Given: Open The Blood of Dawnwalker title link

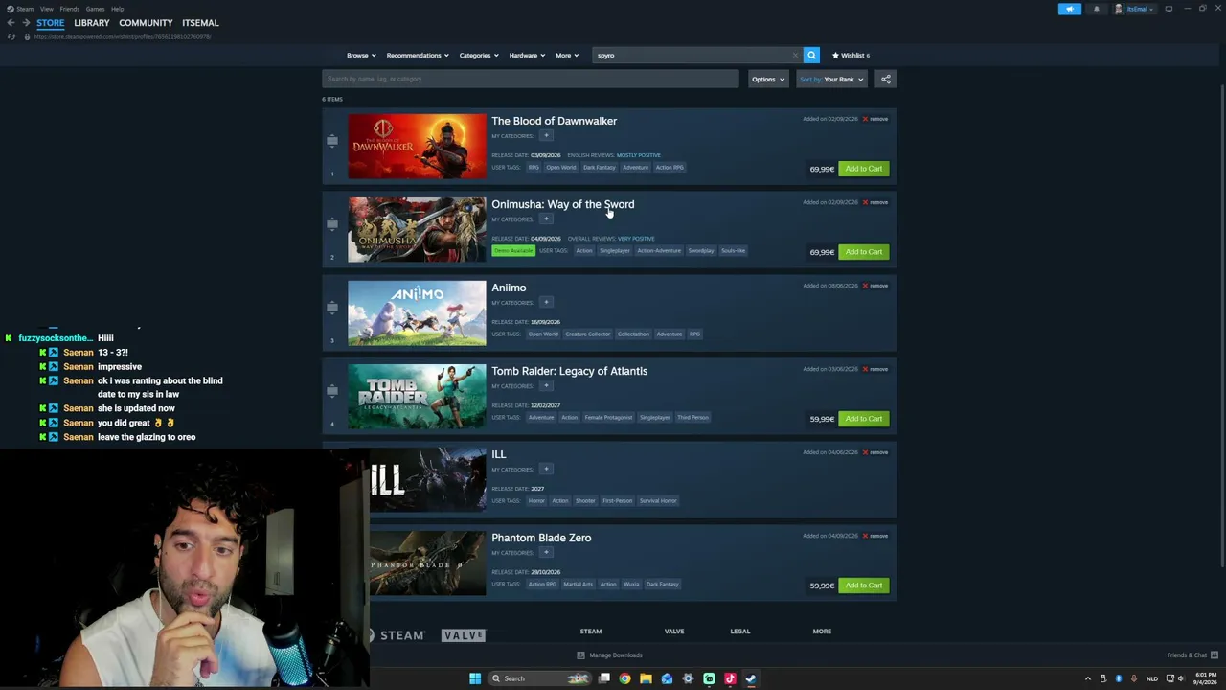Looking at the screenshot, I should 555,121.
